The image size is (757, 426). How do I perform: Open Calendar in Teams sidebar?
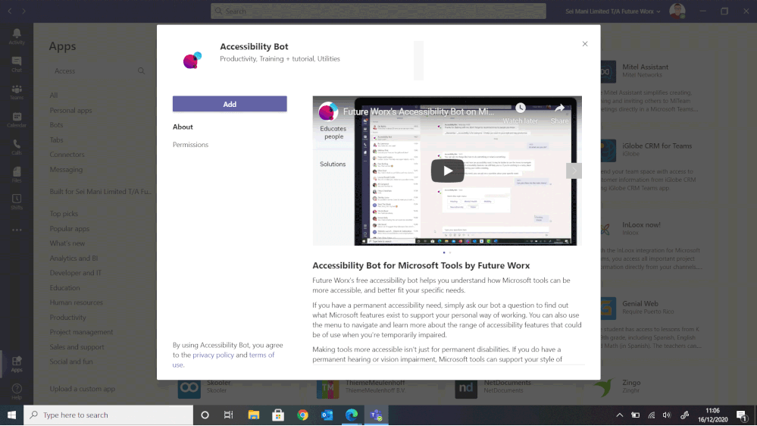point(17,119)
